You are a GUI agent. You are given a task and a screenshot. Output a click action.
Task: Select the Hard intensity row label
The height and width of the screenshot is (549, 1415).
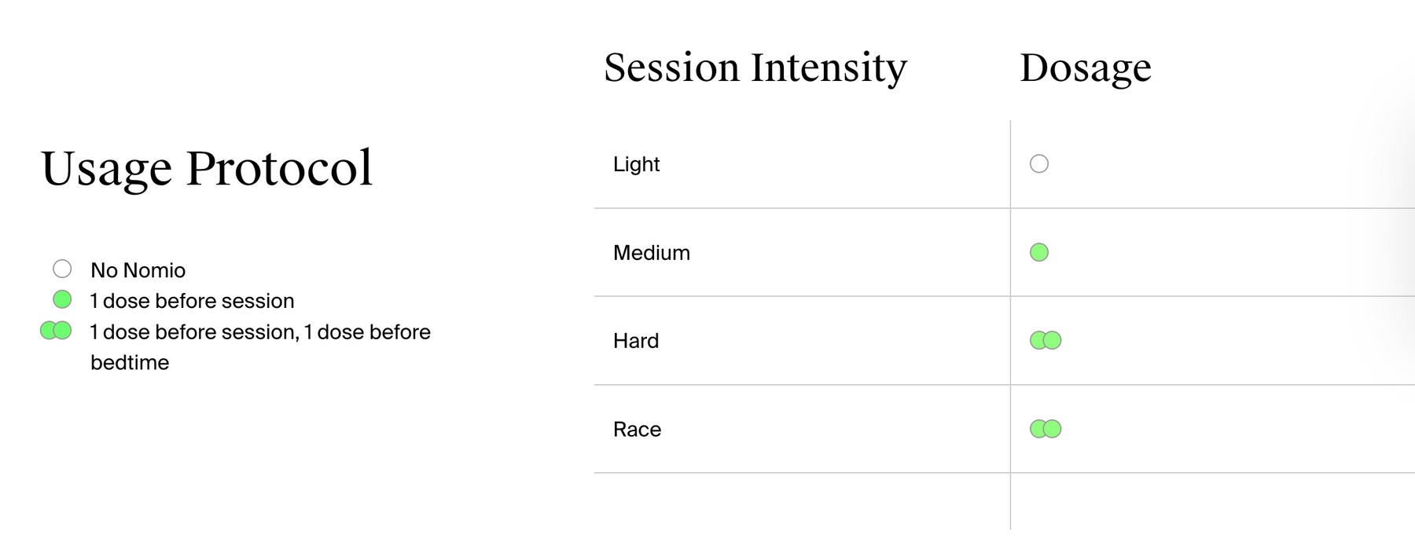(x=635, y=341)
